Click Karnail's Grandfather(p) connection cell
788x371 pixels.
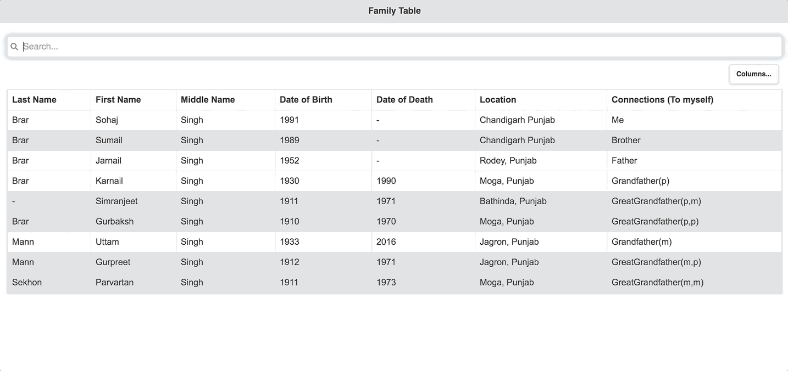[x=640, y=181]
